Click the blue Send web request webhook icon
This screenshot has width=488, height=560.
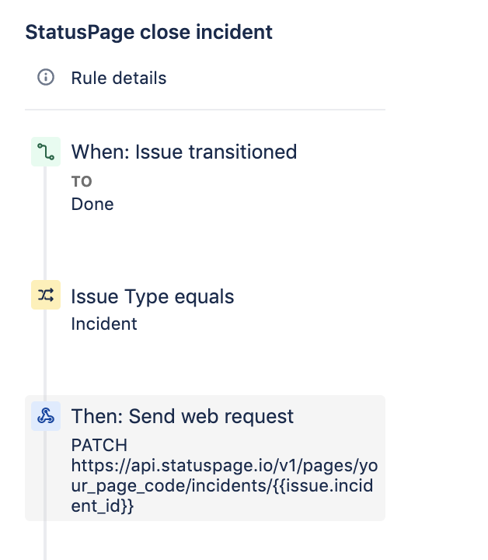[46, 416]
